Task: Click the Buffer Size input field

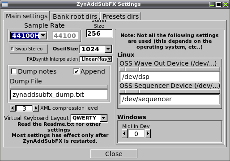Action: click(x=99, y=33)
